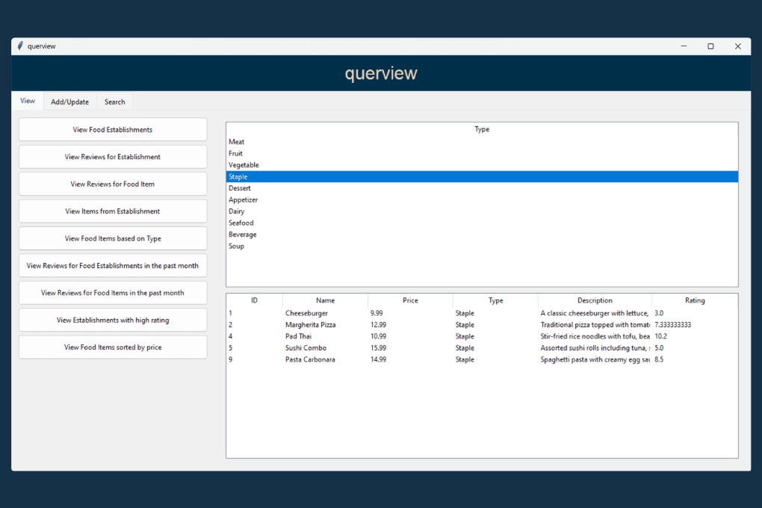Click the classic cheeseburger description cell
The image size is (762, 508).
[x=595, y=313]
